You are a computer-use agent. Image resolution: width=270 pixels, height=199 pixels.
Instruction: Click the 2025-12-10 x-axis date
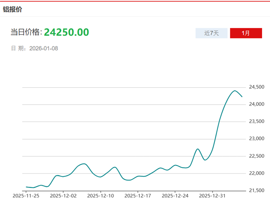click(100, 195)
